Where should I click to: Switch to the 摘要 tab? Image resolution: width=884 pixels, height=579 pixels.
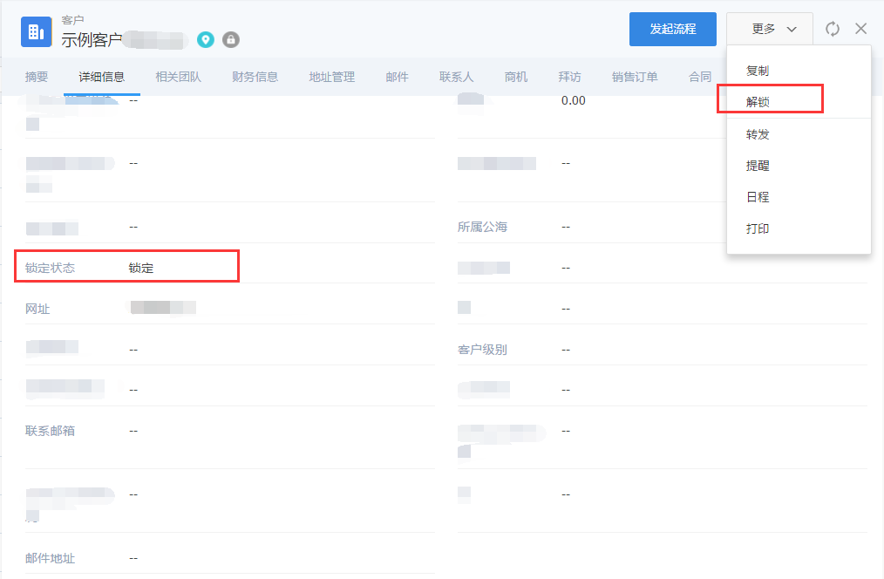[37, 77]
